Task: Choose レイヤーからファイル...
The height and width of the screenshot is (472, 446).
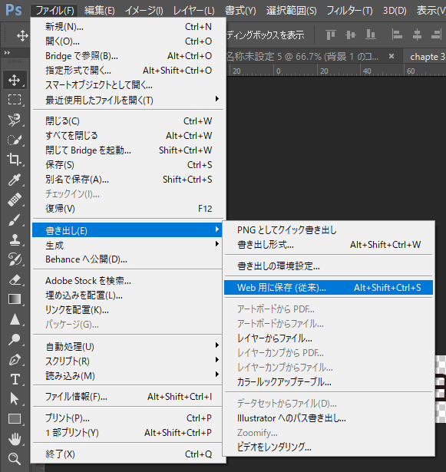Action: coord(329,338)
